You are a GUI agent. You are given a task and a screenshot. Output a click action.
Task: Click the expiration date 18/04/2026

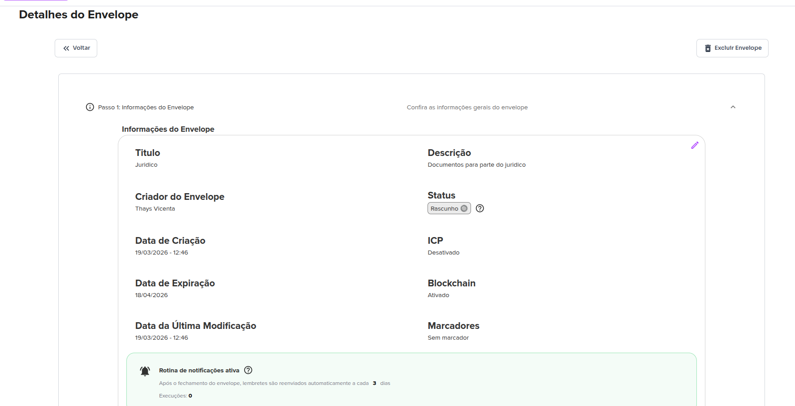click(x=151, y=295)
